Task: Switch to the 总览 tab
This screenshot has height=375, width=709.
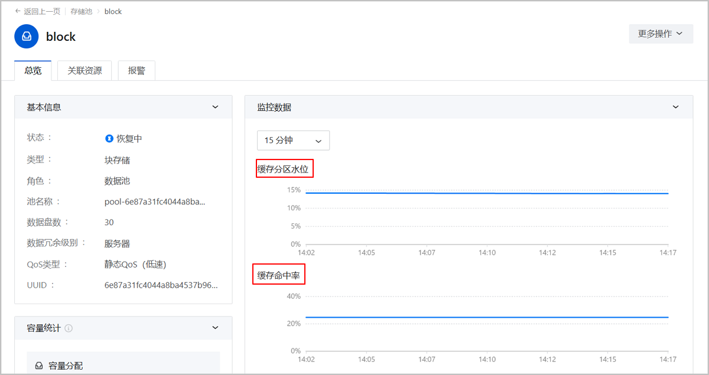Action: tap(33, 70)
